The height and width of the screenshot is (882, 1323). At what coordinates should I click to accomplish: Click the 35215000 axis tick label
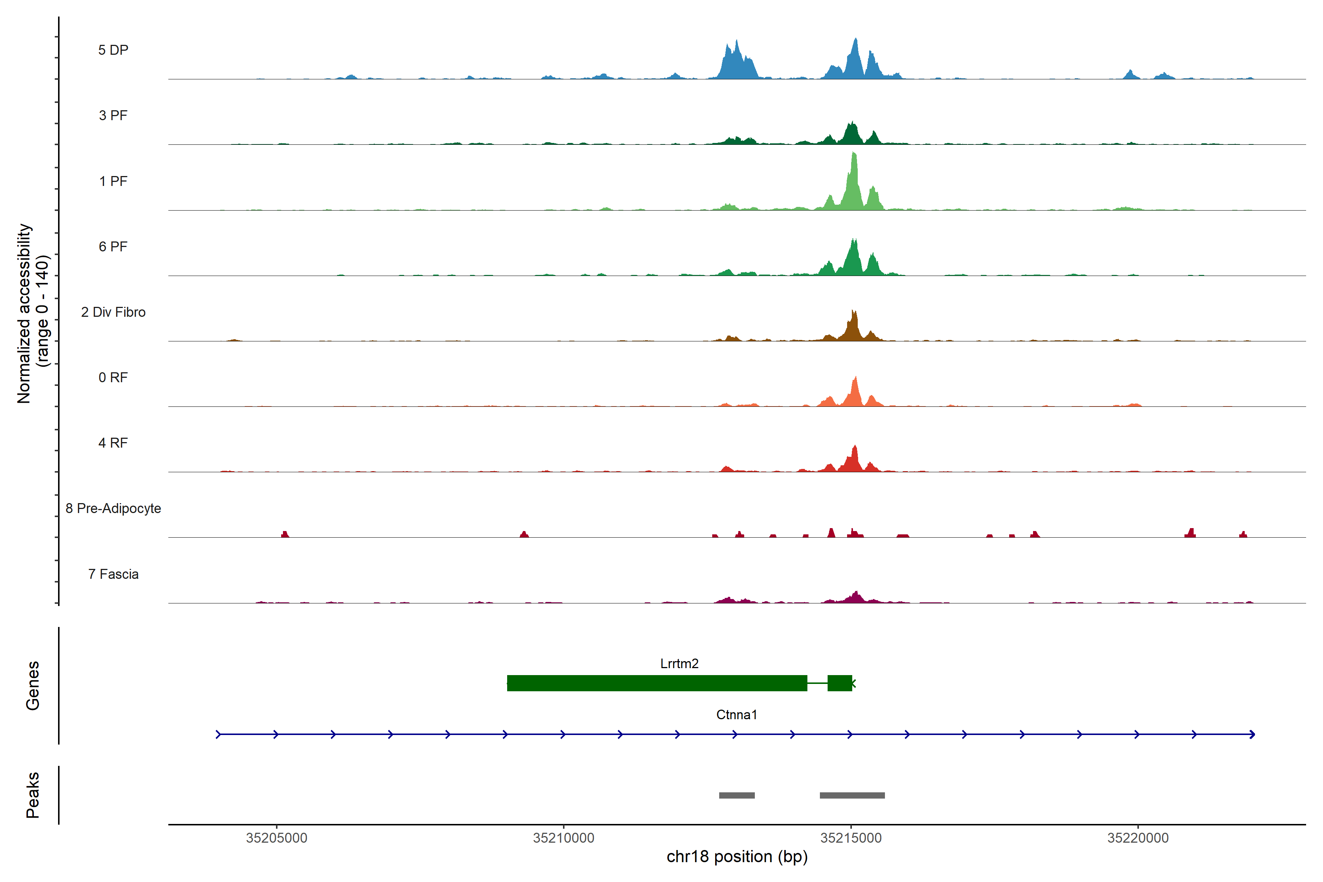point(851,838)
